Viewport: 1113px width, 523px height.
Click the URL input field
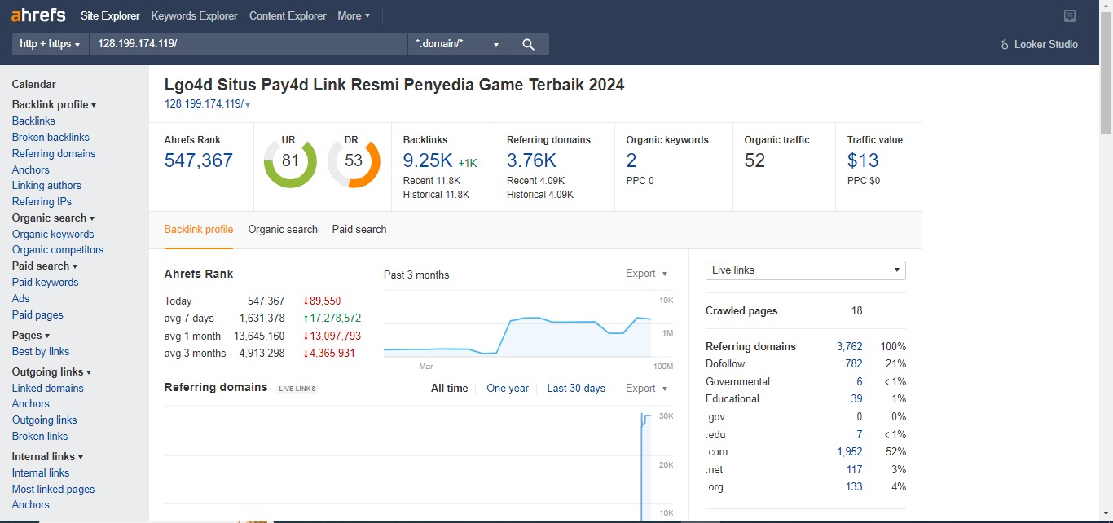[x=249, y=45]
